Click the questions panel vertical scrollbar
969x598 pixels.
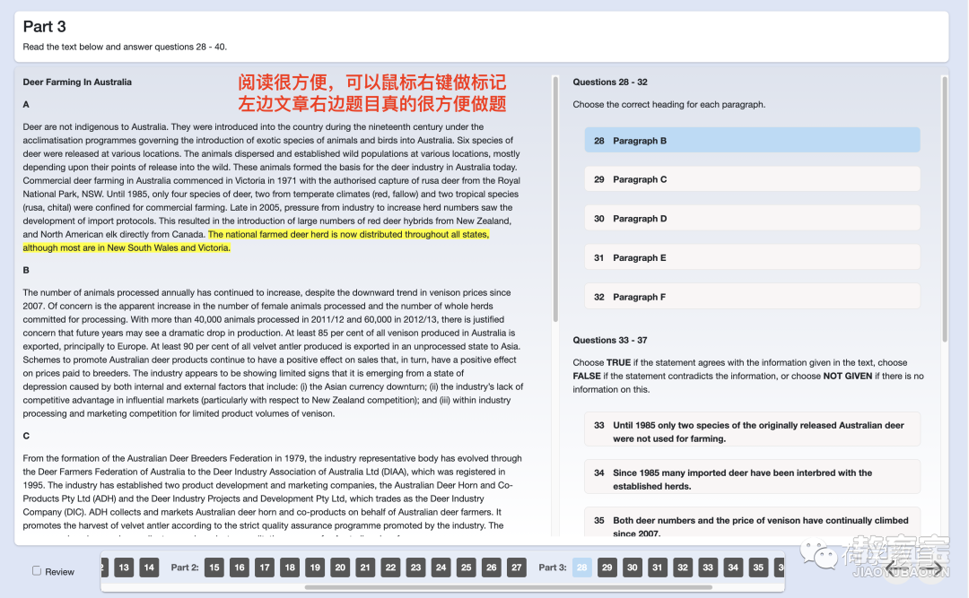pos(944,209)
